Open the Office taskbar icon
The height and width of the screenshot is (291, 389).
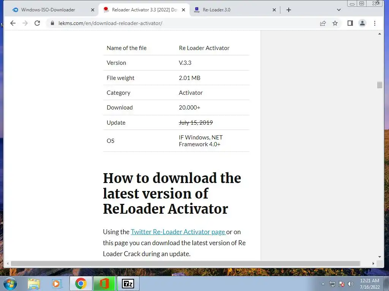pyautogui.click(x=104, y=283)
